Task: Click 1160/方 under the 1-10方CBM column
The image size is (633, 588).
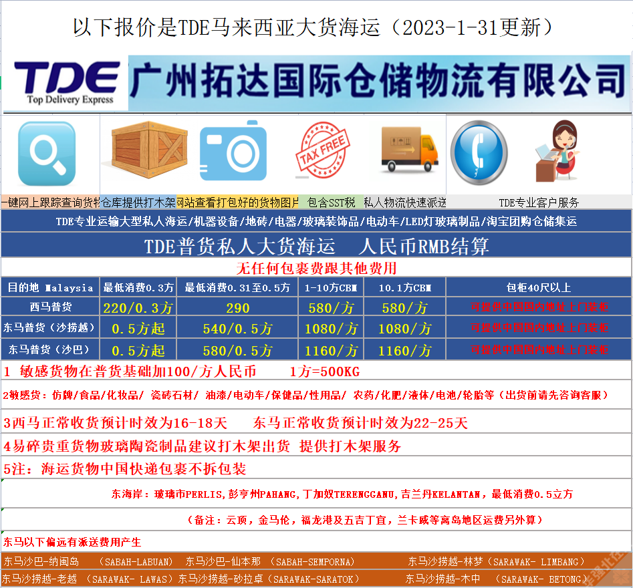Action: (x=331, y=350)
